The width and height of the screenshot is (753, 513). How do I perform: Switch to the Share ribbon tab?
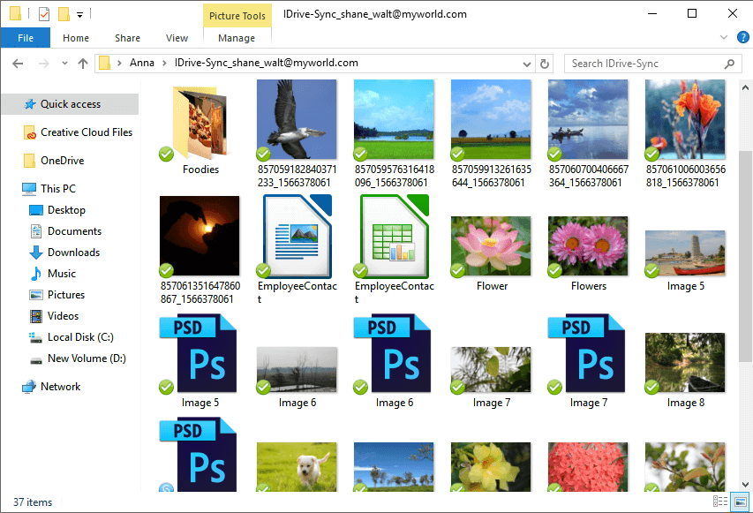(127, 38)
